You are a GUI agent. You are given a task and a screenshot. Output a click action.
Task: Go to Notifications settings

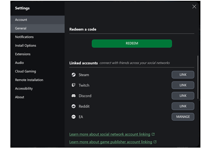coord(38,37)
